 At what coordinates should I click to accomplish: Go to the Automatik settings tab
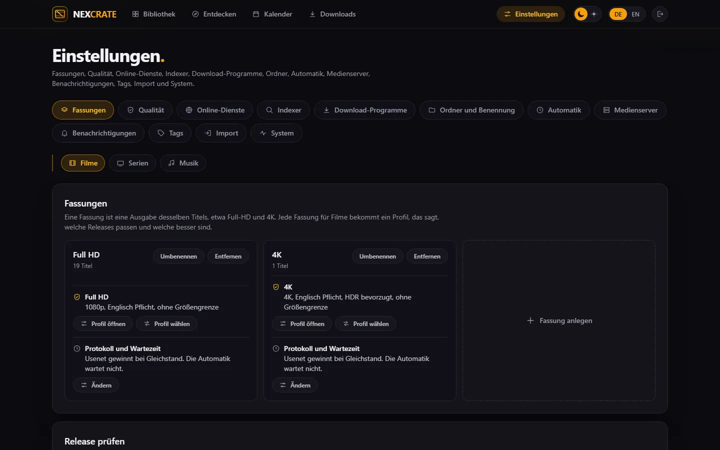(559, 110)
